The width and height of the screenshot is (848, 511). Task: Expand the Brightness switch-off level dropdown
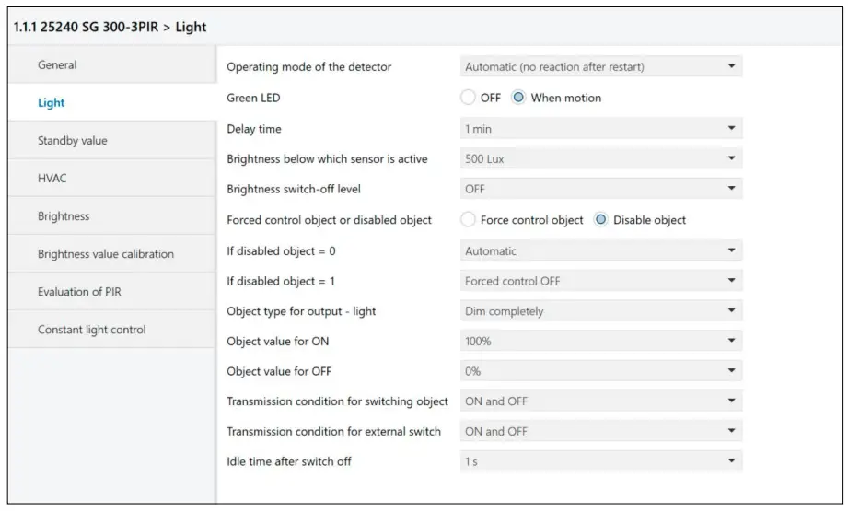tap(600, 190)
